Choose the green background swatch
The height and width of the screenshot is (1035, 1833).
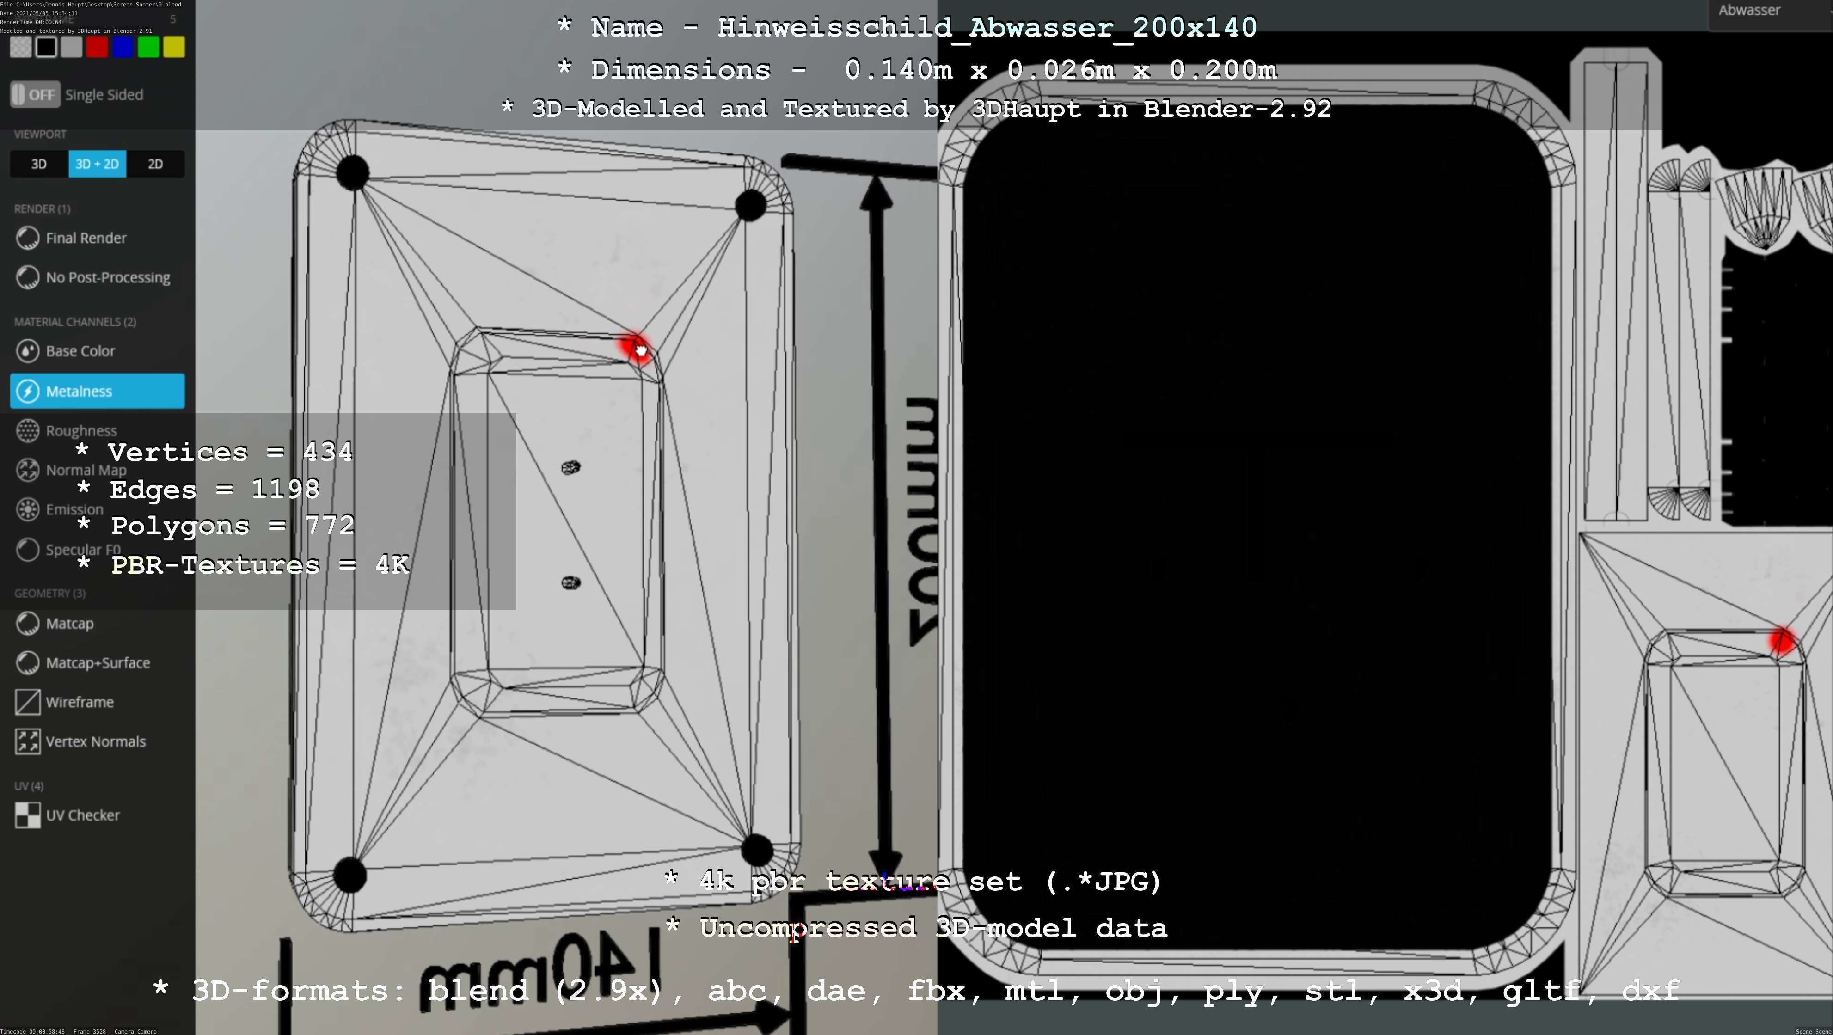(149, 48)
